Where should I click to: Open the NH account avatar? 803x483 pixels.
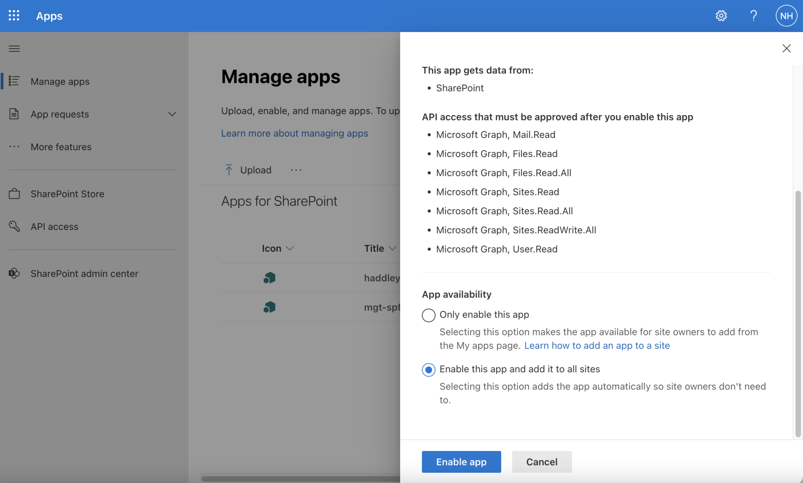click(x=786, y=16)
